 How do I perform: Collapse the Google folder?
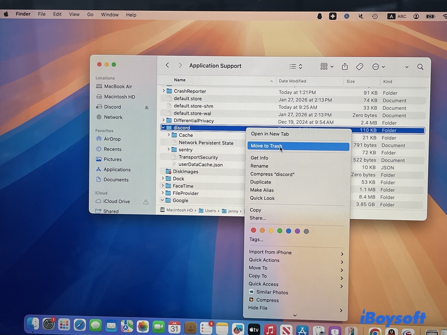[x=162, y=200]
